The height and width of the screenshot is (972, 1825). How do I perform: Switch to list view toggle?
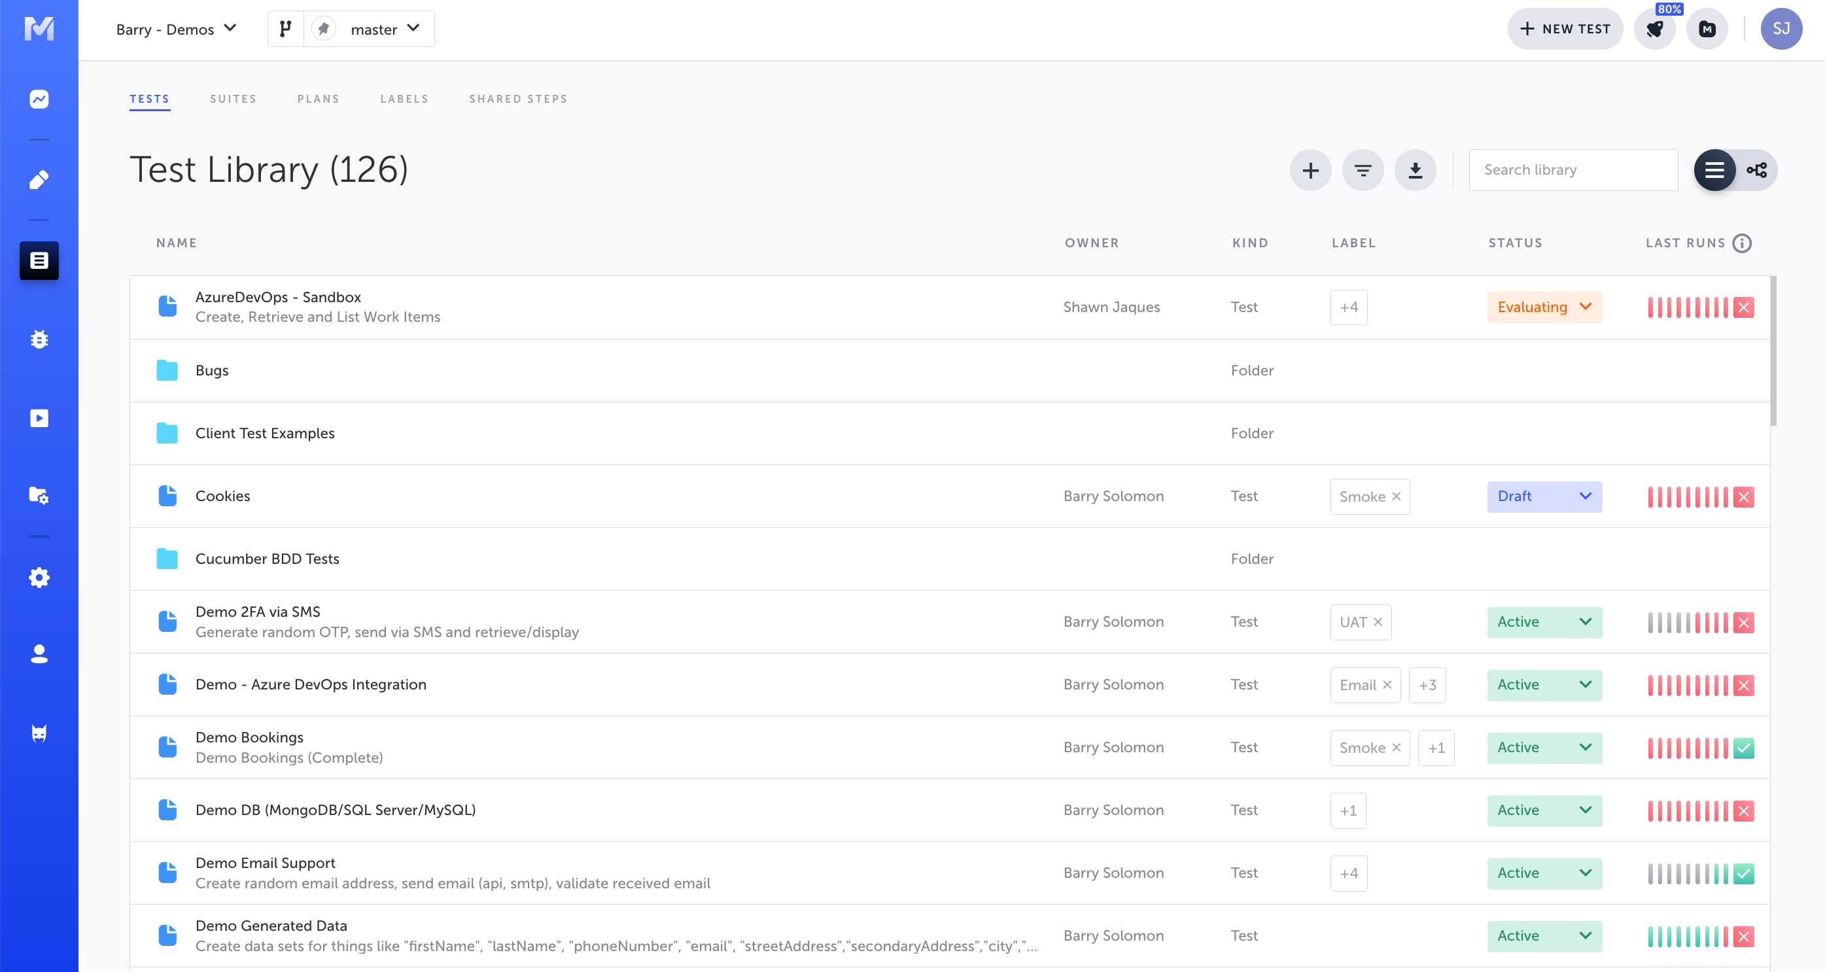click(1714, 170)
